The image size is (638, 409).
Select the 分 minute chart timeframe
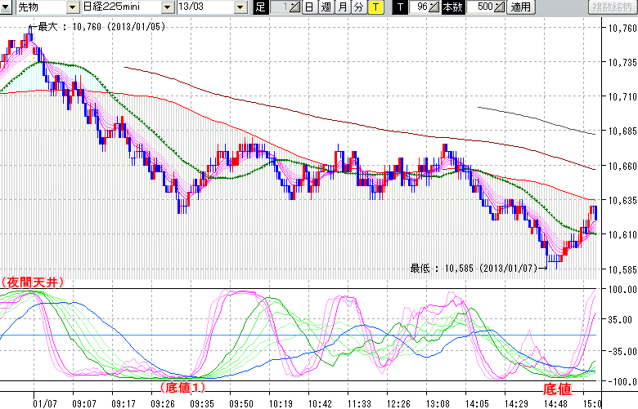(359, 7)
